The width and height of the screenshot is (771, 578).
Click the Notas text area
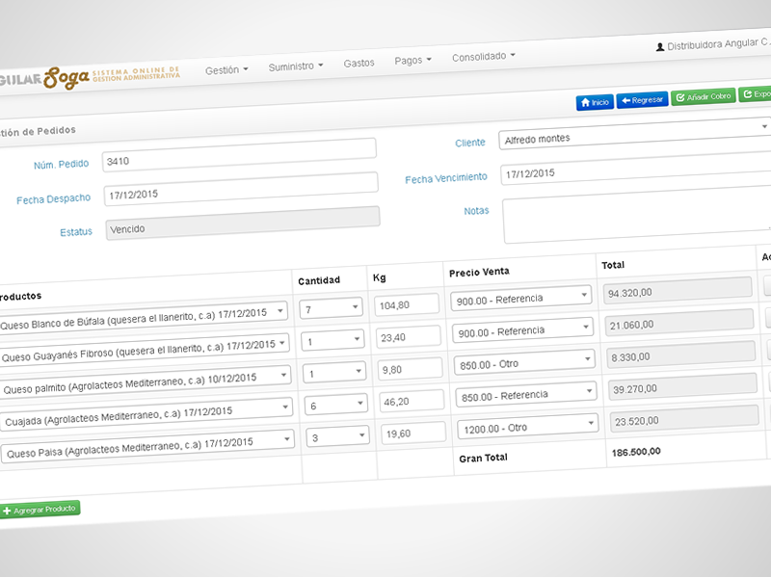click(x=636, y=218)
